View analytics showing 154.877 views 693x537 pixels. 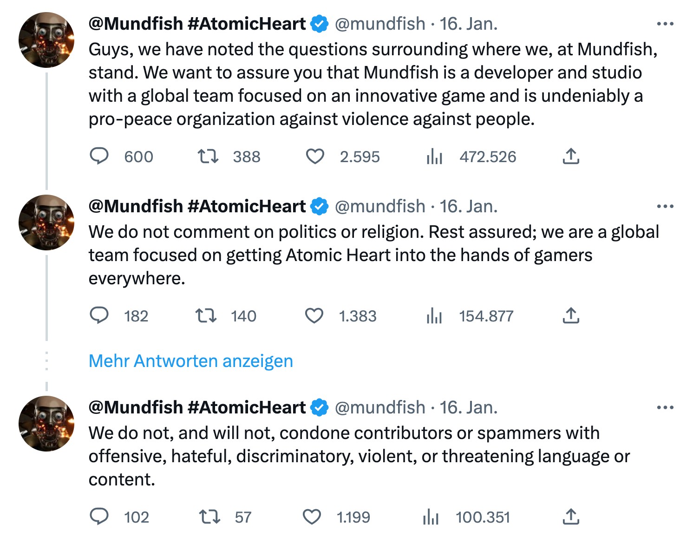point(434,316)
